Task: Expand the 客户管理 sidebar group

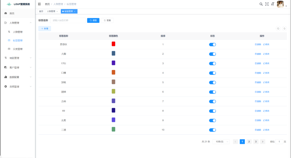Action: [x=31, y=67]
